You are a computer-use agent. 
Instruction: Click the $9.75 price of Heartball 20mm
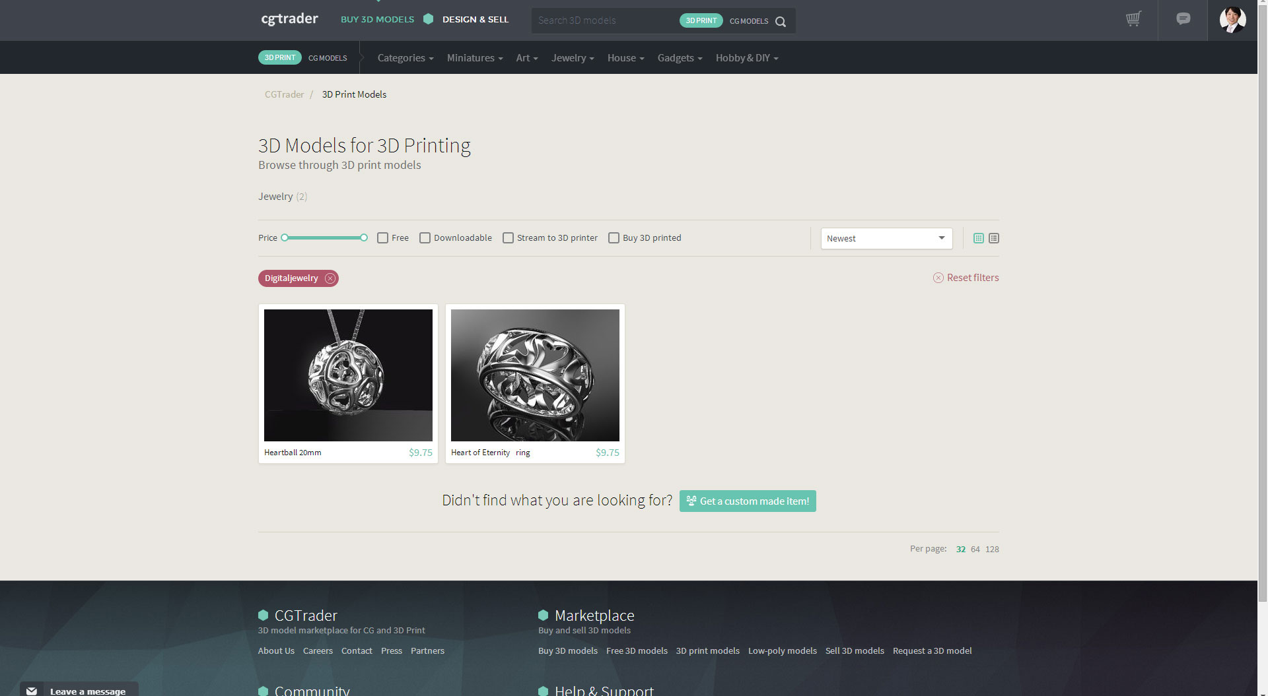click(421, 453)
